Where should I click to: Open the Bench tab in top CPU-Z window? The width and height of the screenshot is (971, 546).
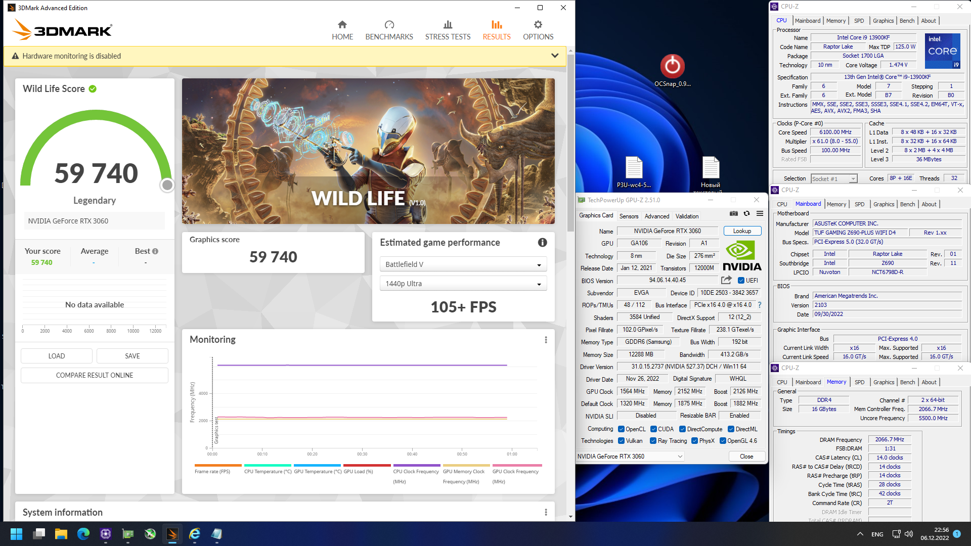907,21
